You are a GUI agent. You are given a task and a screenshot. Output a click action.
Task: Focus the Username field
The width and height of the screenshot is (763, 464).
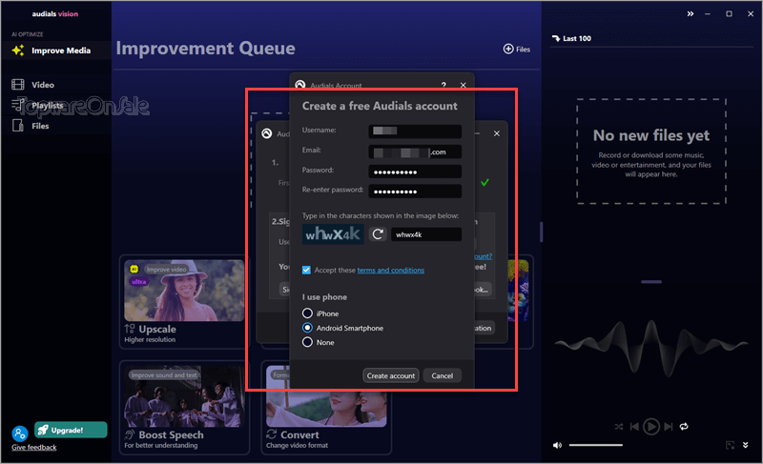tap(415, 131)
